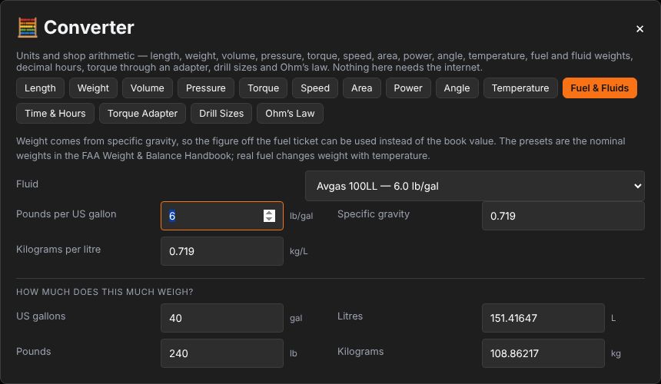
Task: Go to the Pressure tab
Action: pos(206,88)
